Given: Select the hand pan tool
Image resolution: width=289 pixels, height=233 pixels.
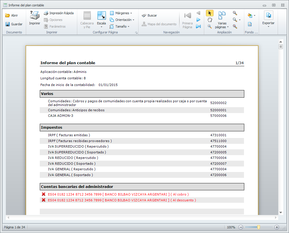Looking at the screenshot, I should click(209, 19).
